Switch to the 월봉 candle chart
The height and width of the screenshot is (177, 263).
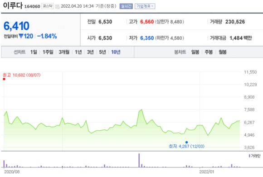click(223, 52)
